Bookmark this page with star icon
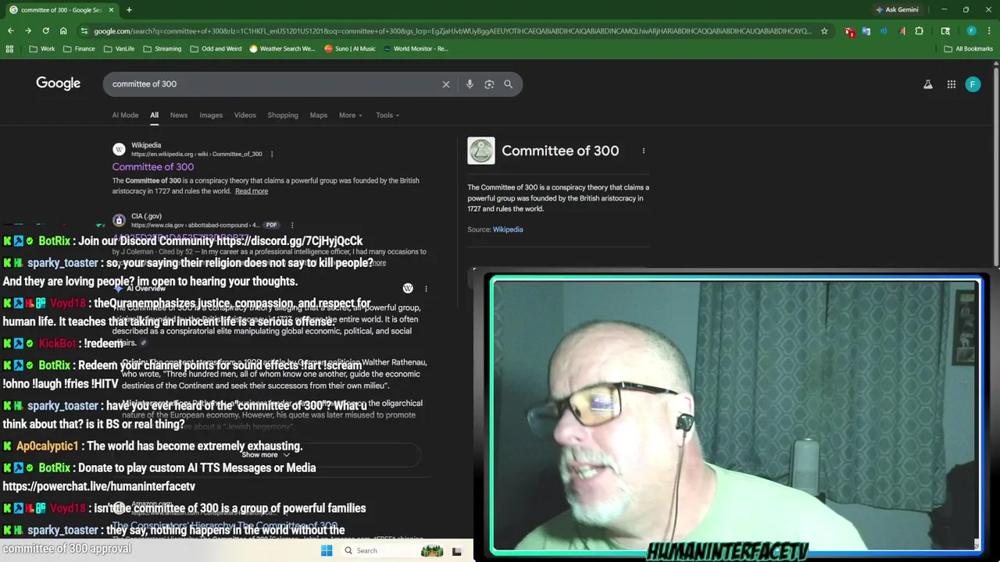 (824, 31)
